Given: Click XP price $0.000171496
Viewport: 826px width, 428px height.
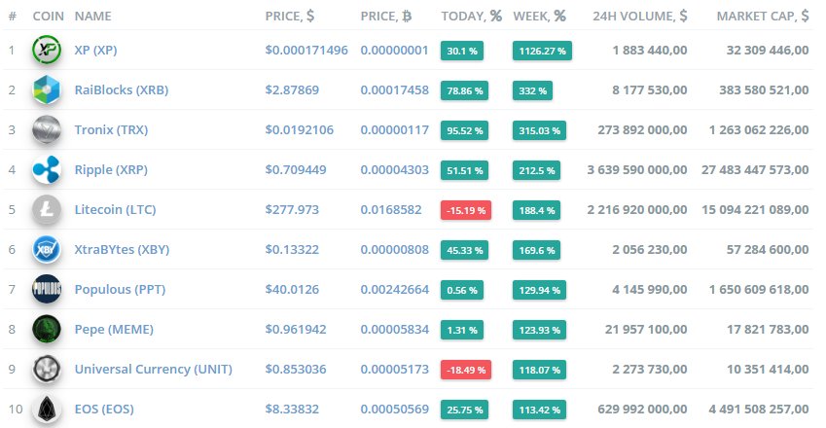Looking at the screenshot, I should click(x=306, y=50).
